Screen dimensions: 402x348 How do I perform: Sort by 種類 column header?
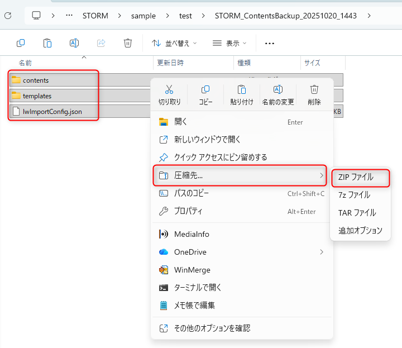[244, 63]
